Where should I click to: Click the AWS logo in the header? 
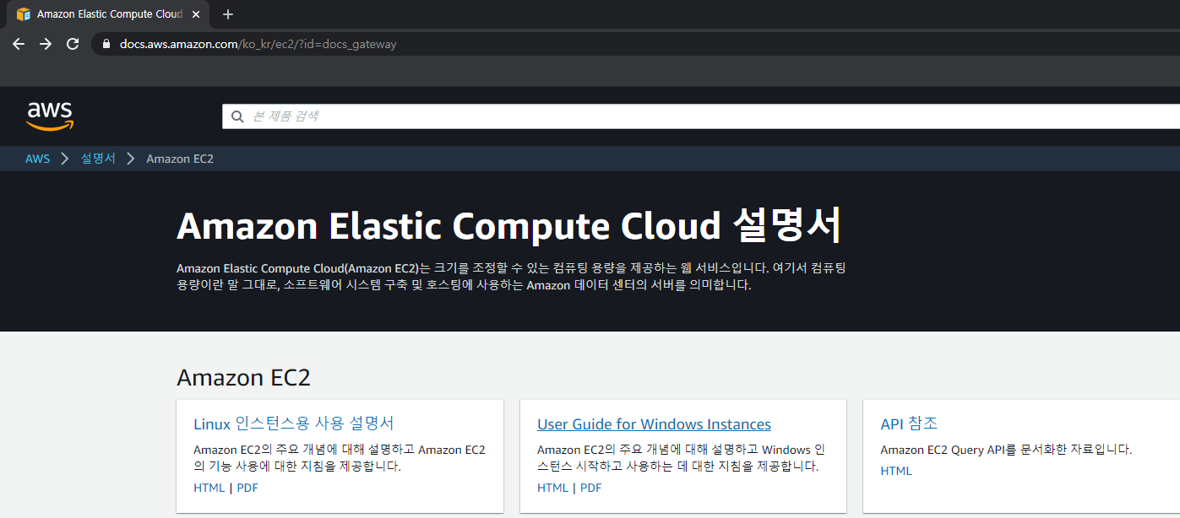[x=50, y=116]
